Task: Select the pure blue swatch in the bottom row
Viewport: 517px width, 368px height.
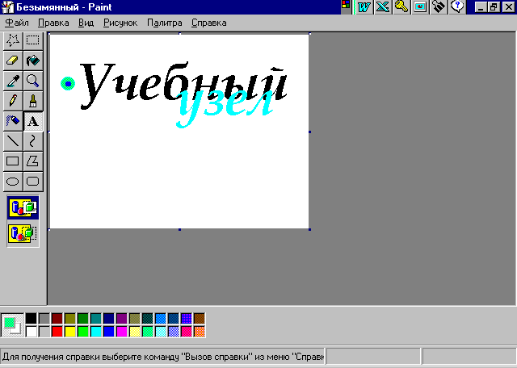Action: point(109,332)
